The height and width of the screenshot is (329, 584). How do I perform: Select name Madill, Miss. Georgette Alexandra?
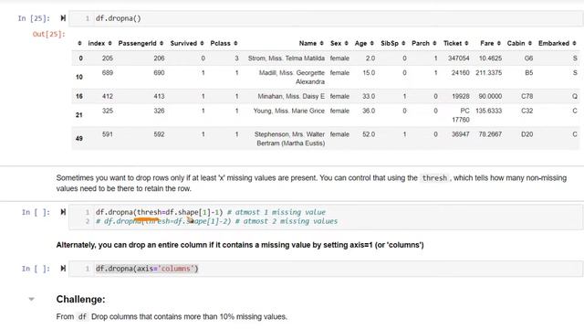click(292, 77)
